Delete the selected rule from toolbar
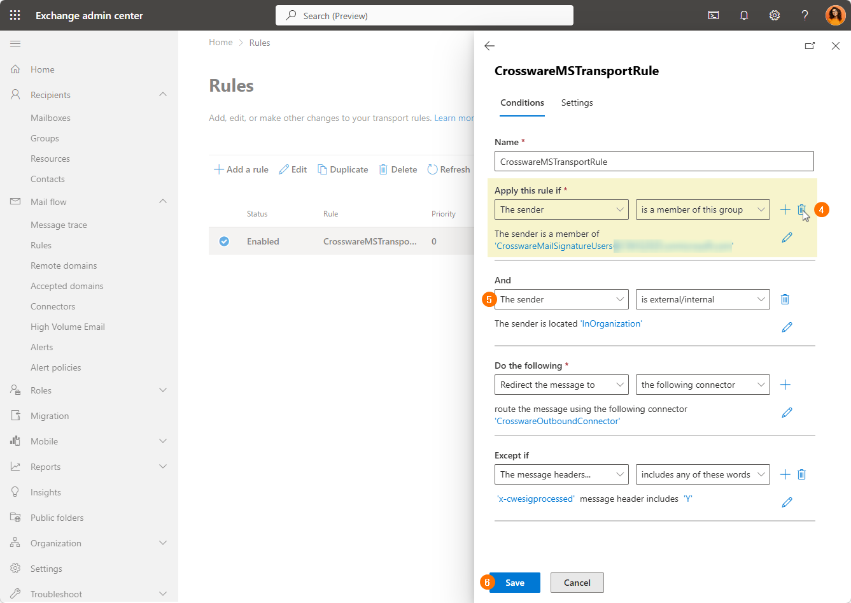The width and height of the screenshot is (851, 603). click(x=398, y=169)
